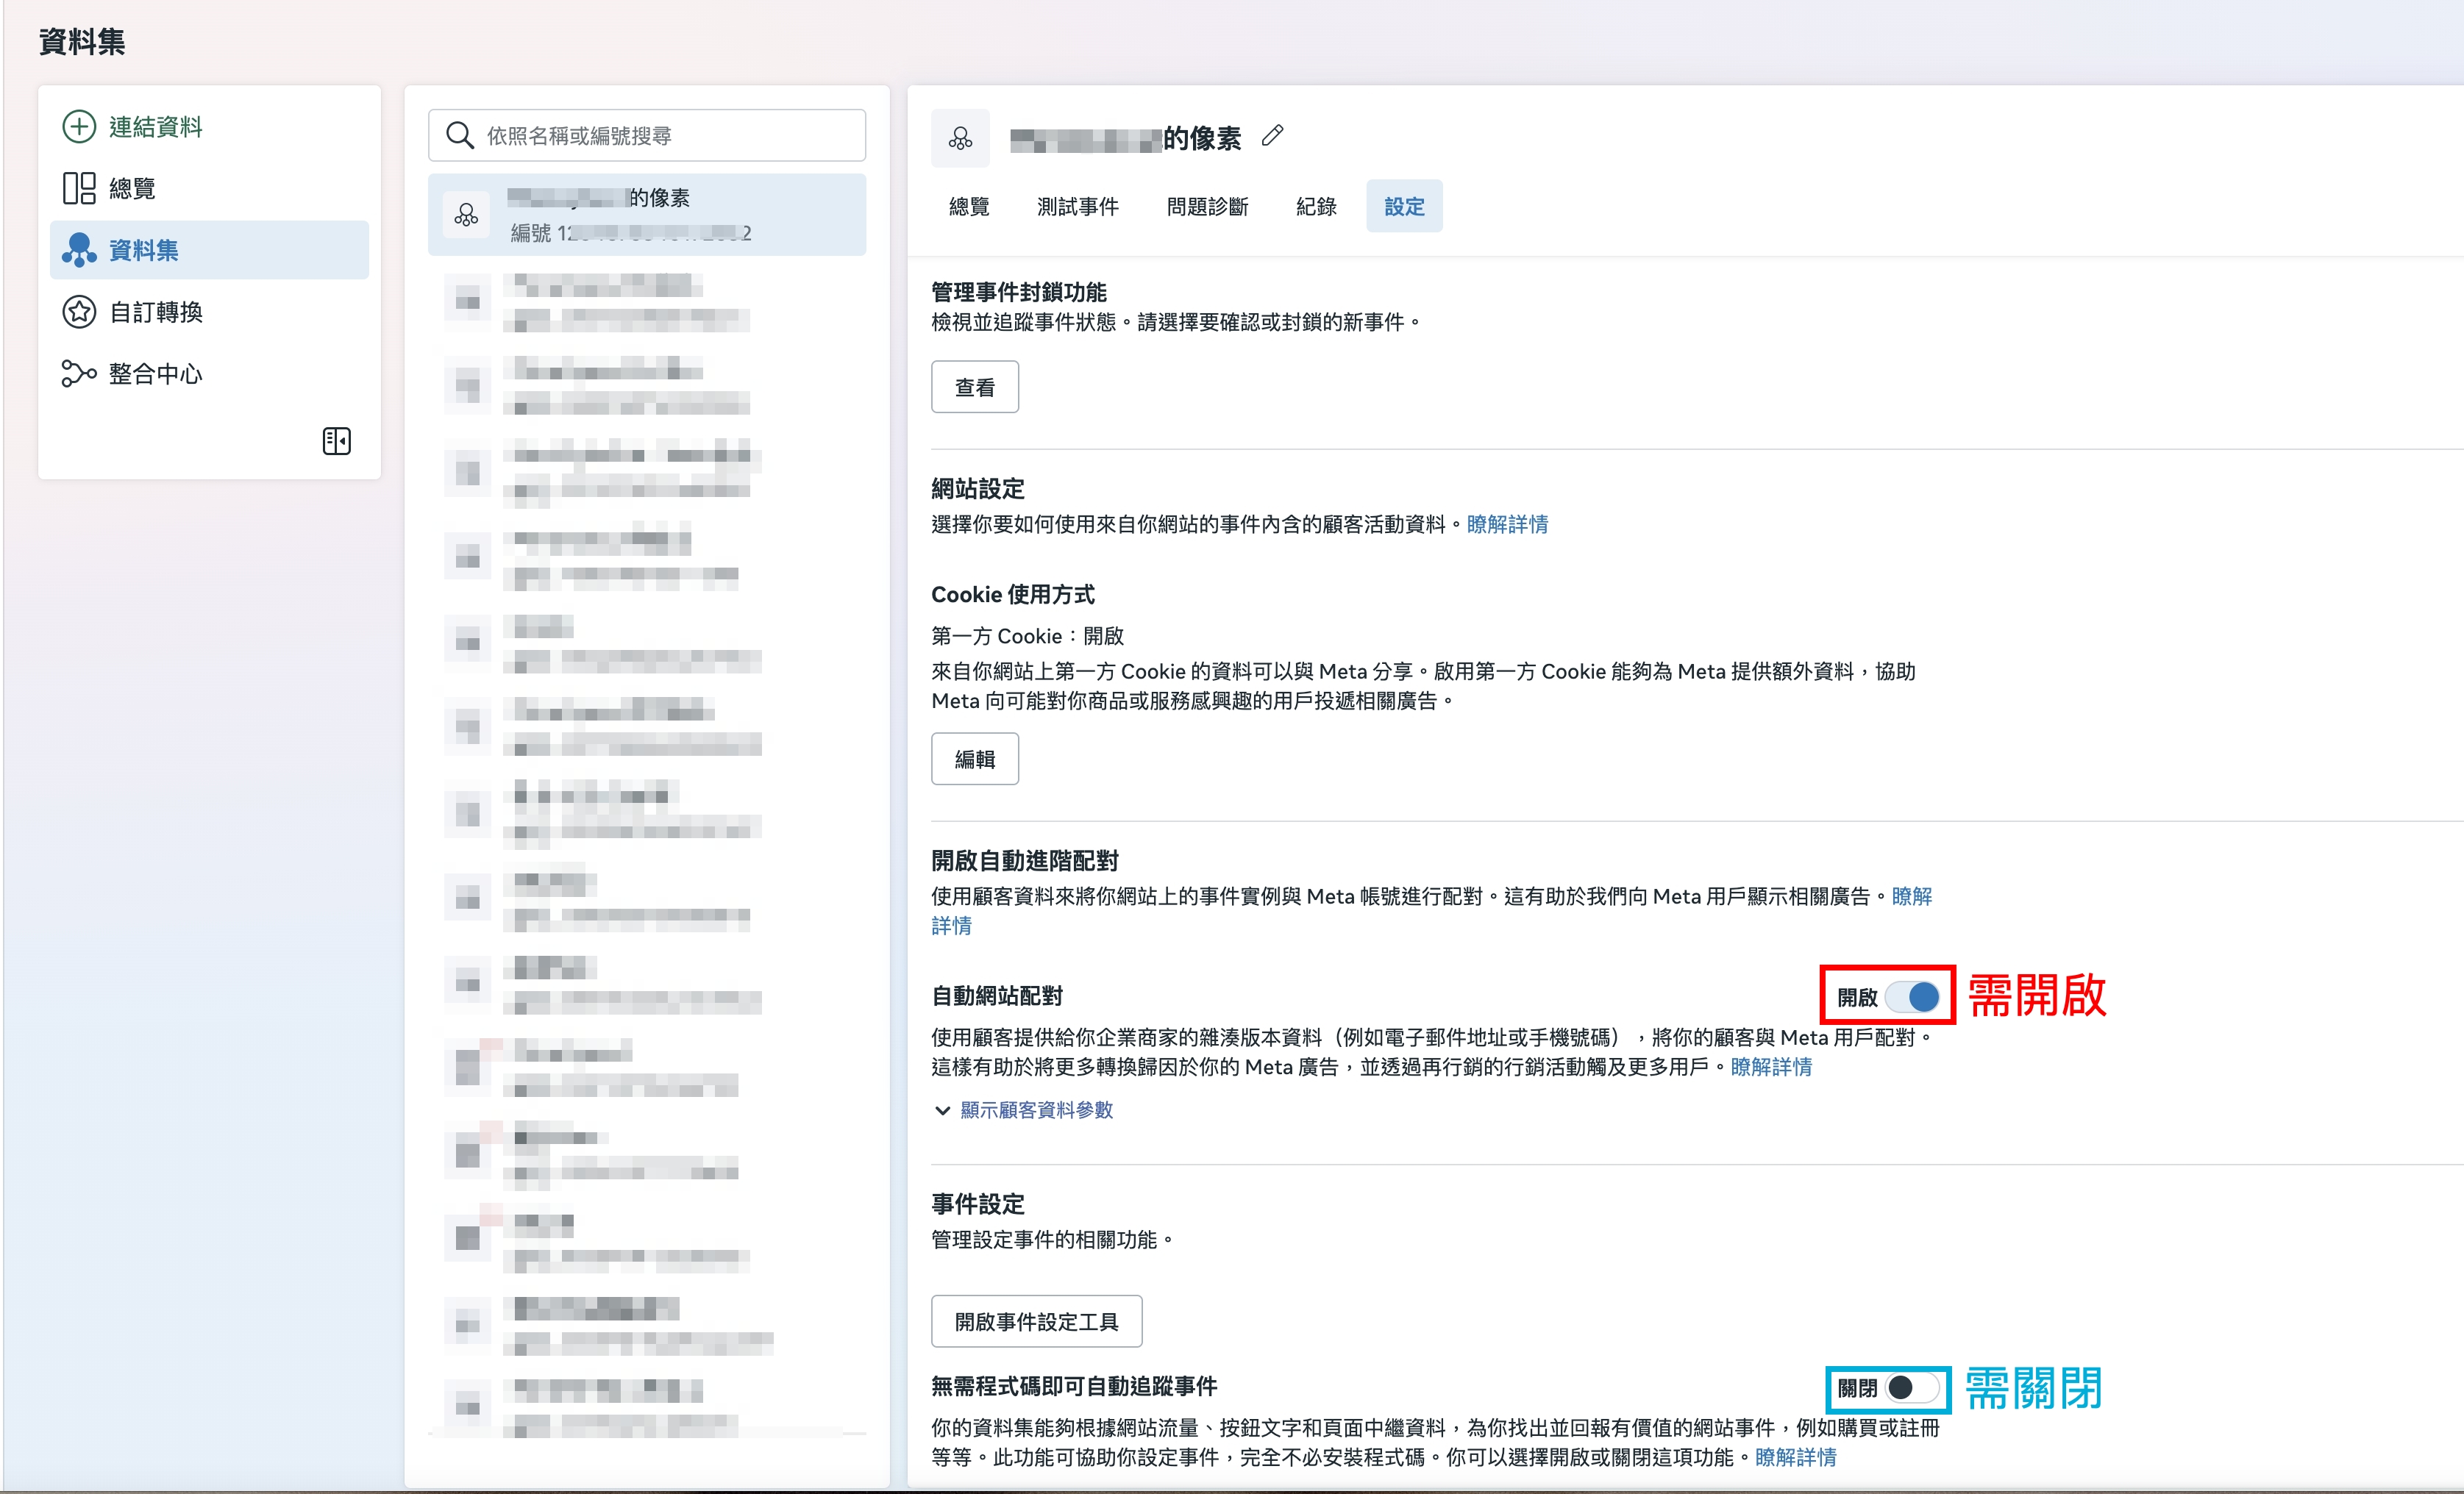Click the pixel icon beside the title

coord(960,138)
